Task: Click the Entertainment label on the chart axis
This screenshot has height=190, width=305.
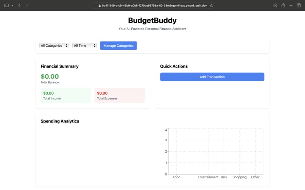Action: click(x=208, y=177)
